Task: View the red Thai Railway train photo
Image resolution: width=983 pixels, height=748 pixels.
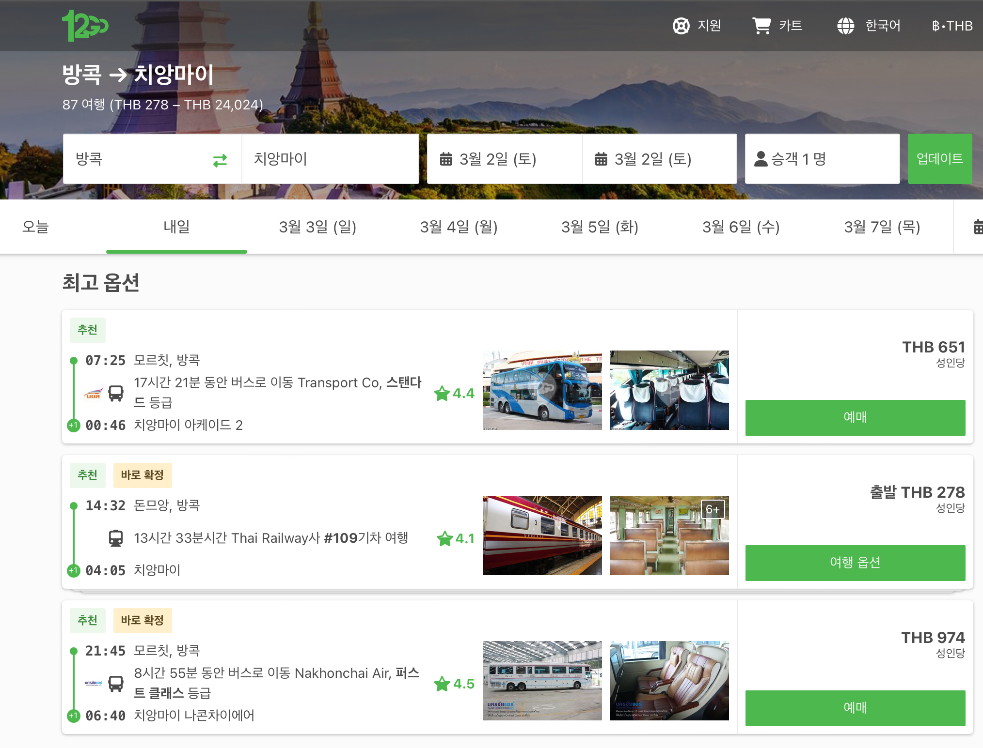Action: tap(542, 535)
